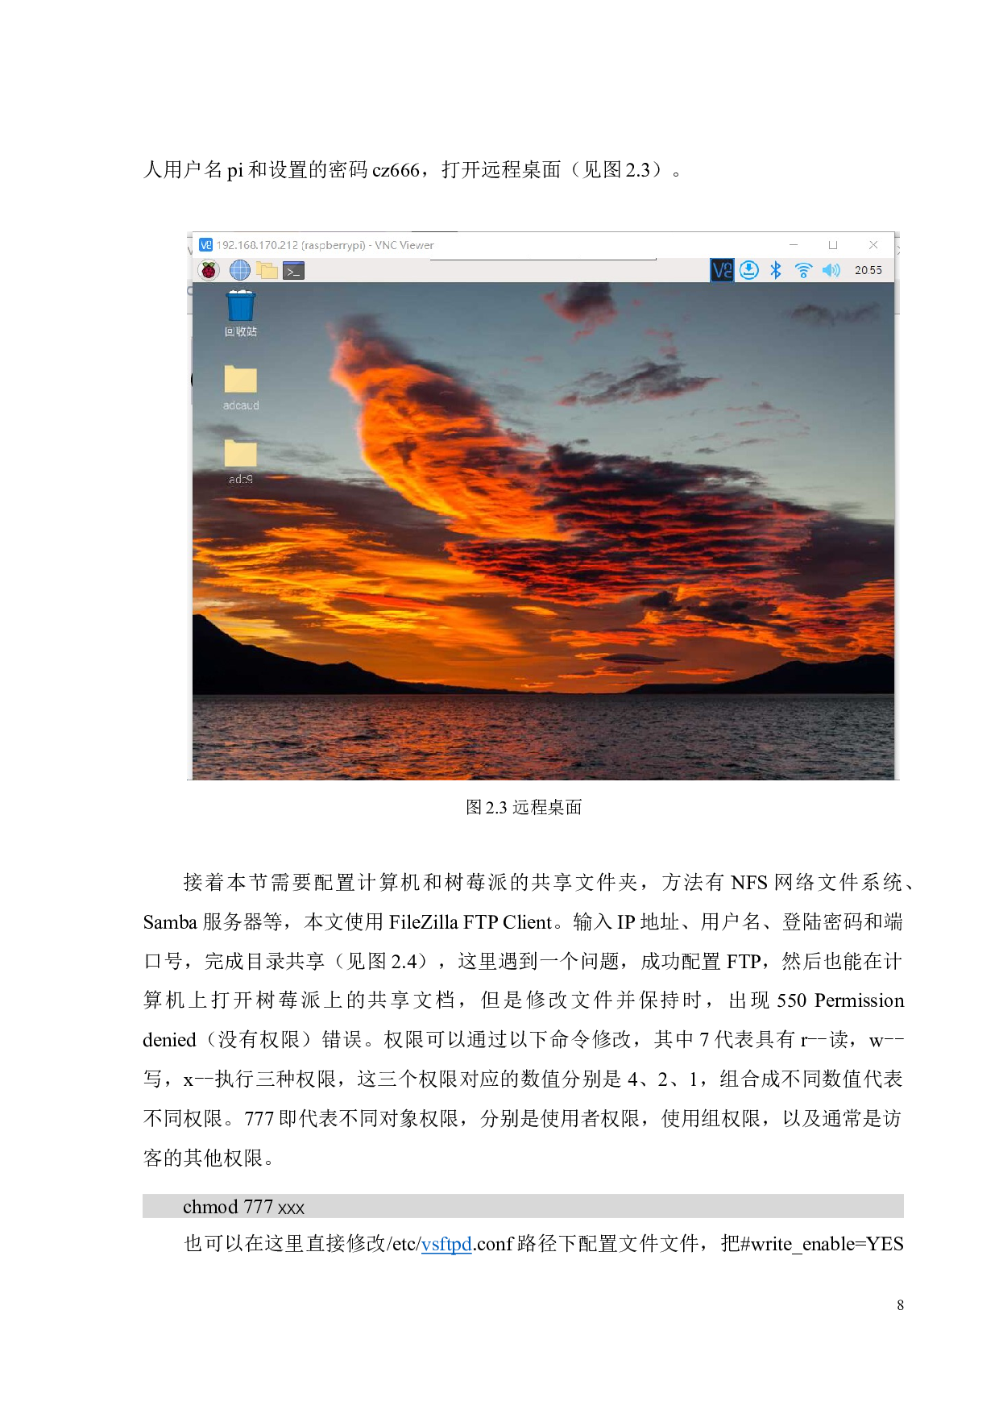Close the VNC Viewer window
Screen dimensions: 999x1414
[873, 245]
